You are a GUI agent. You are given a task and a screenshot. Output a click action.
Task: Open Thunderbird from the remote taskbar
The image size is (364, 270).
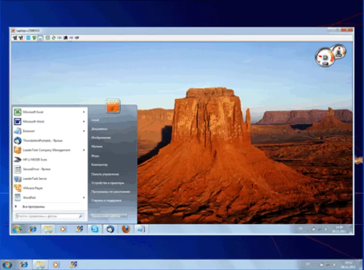click(110, 229)
